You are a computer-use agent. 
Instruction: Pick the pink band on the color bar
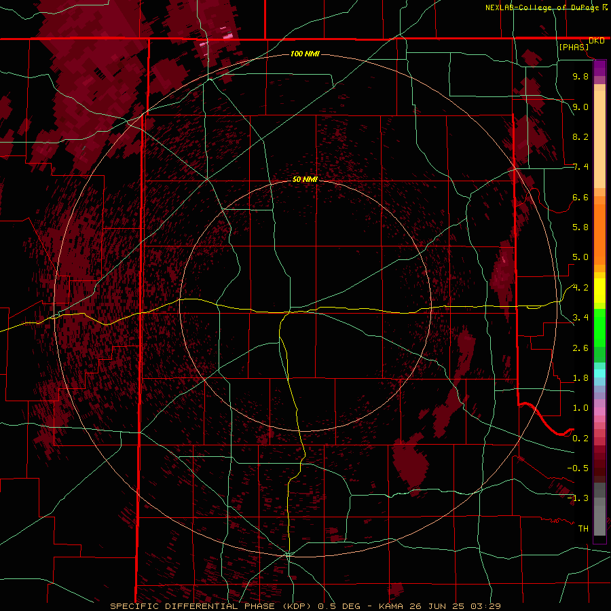[x=599, y=411]
